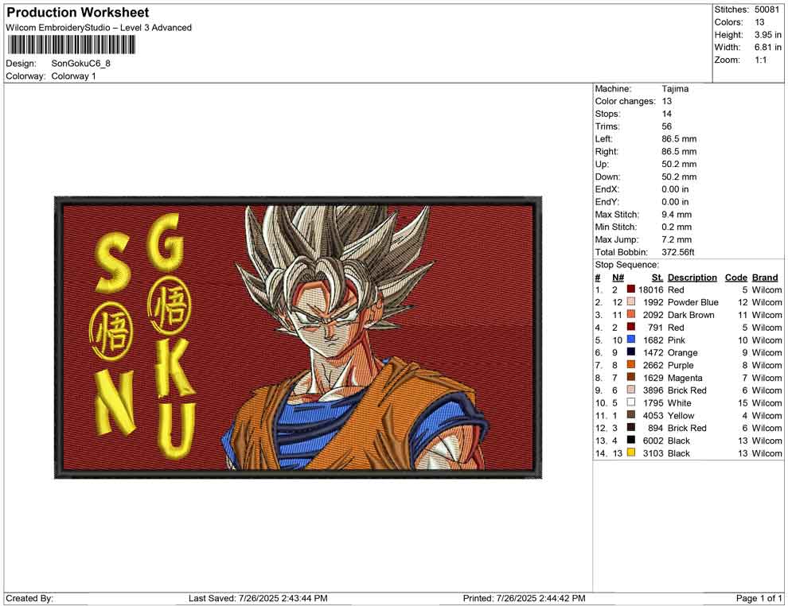This screenshot has height=606, width=788.
Task: Click the Created By label
Action: click(29, 598)
